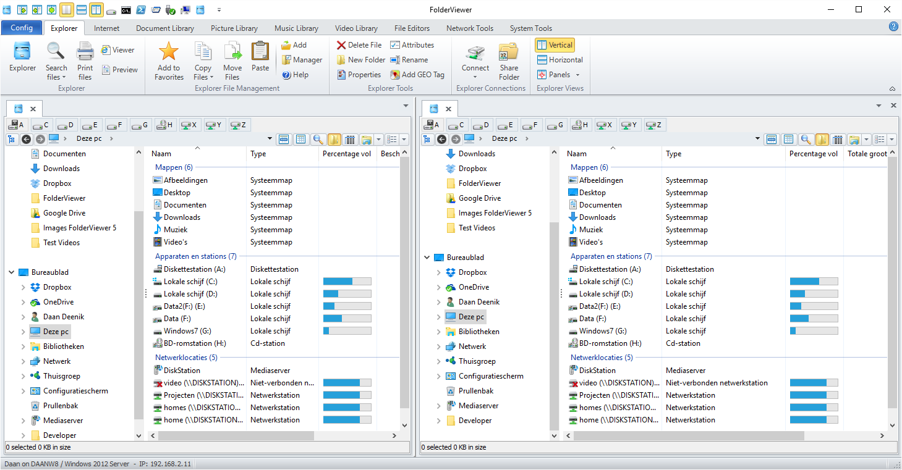This screenshot has height=470, width=902.
Task: Expand Netwerk node in right tree
Action: (x=438, y=346)
